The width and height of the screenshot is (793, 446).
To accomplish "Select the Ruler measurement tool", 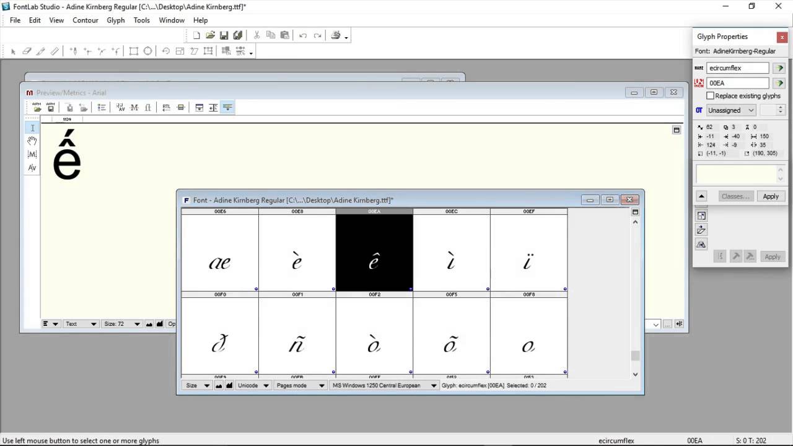I will [x=55, y=51].
